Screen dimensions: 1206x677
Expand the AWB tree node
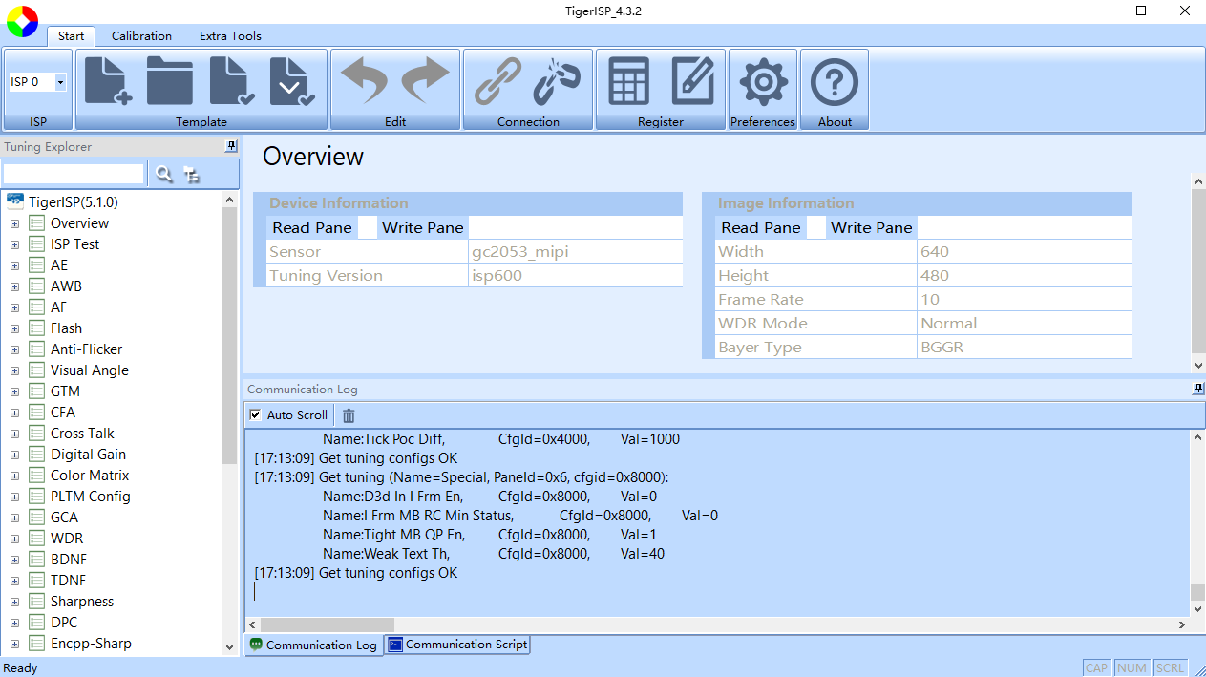pos(14,286)
